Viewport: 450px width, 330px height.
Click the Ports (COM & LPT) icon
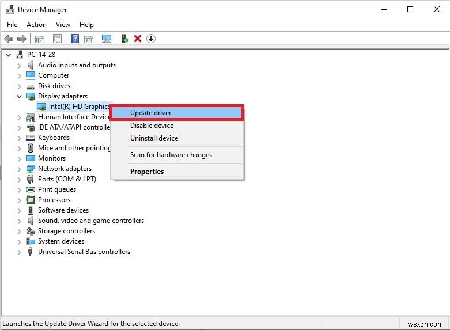(x=30, y=179)
